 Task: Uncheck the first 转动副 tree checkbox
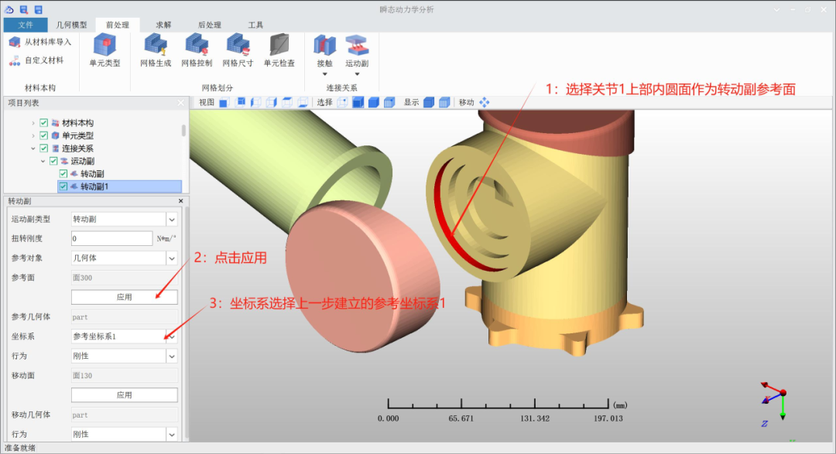click(x=63, y=174)
